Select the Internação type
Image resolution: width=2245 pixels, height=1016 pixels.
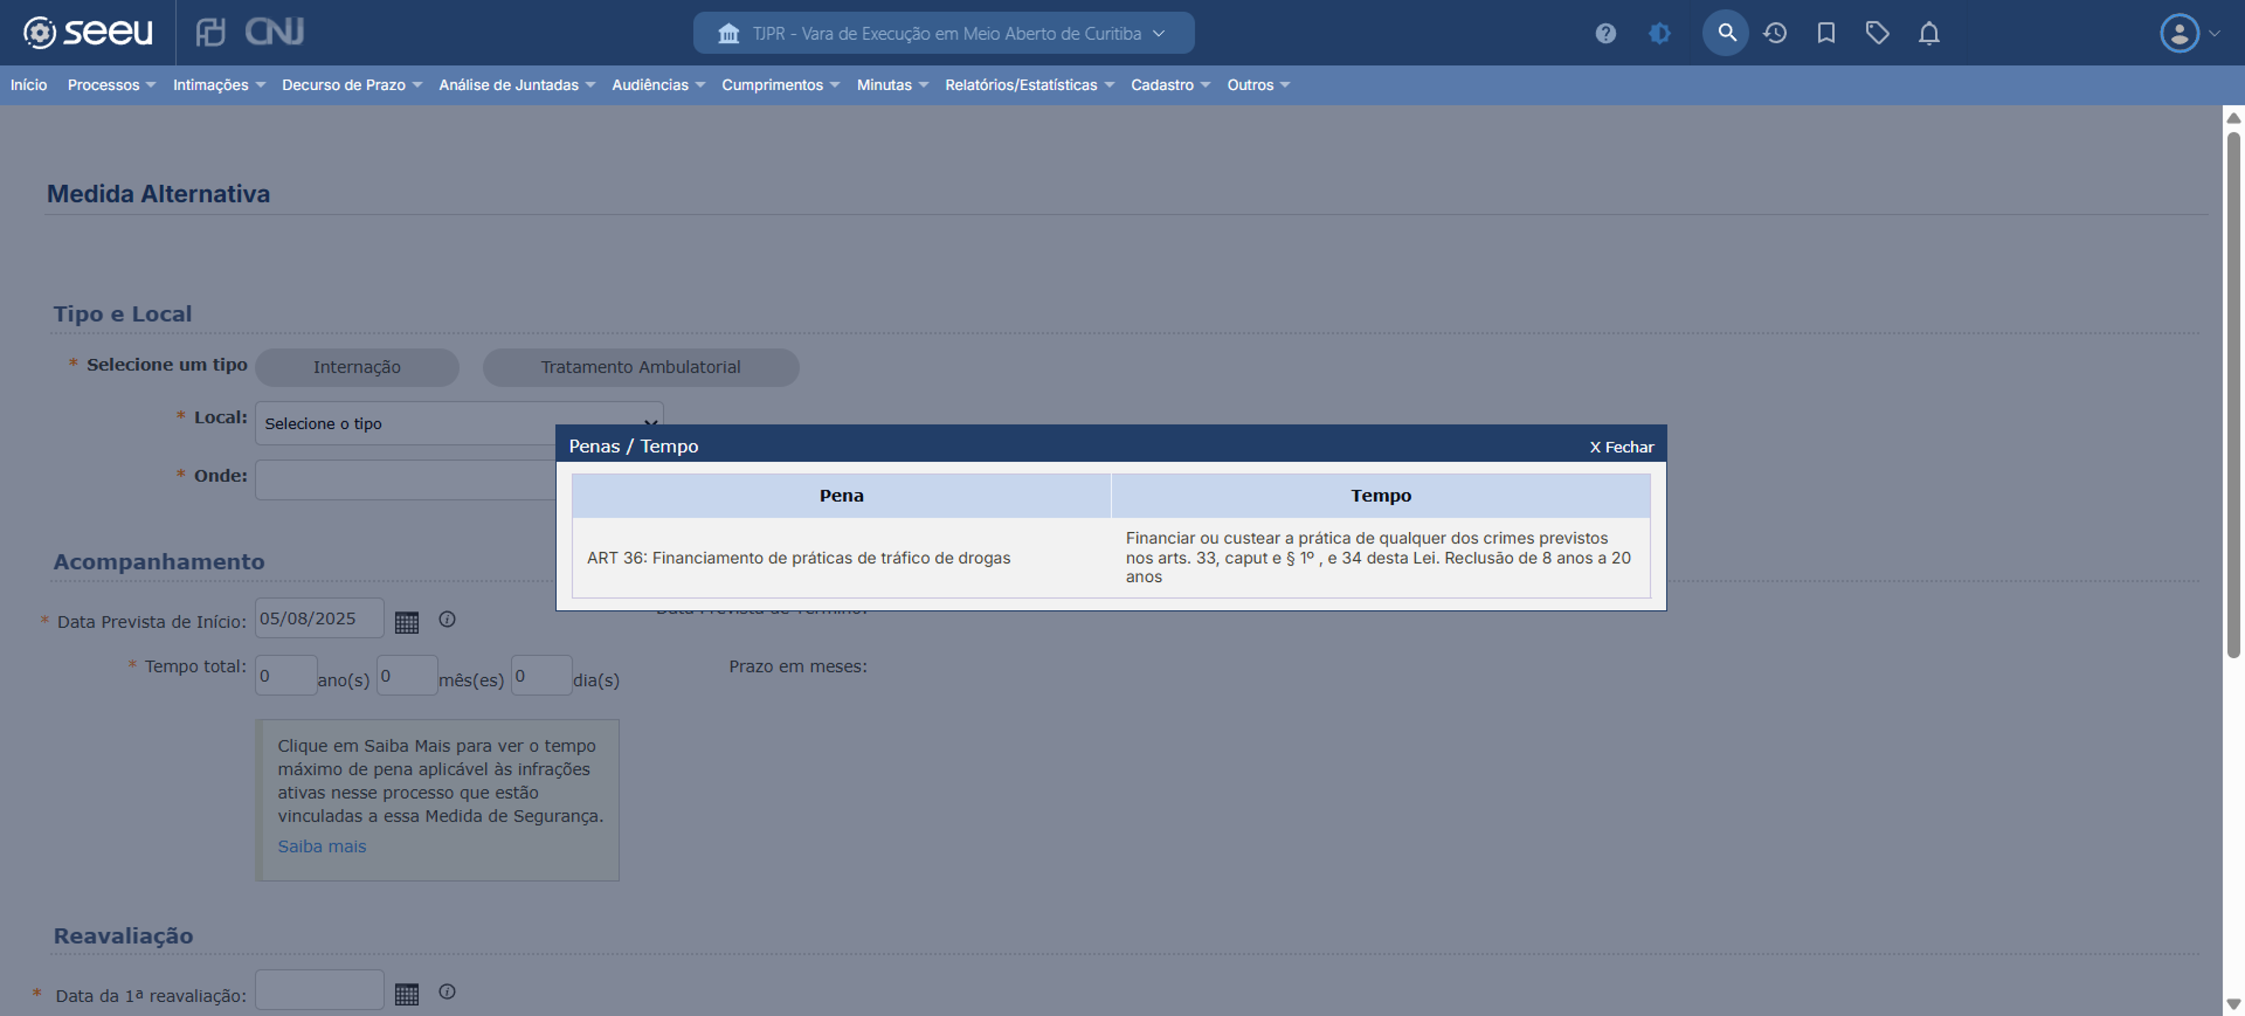[x=357, y=367]
